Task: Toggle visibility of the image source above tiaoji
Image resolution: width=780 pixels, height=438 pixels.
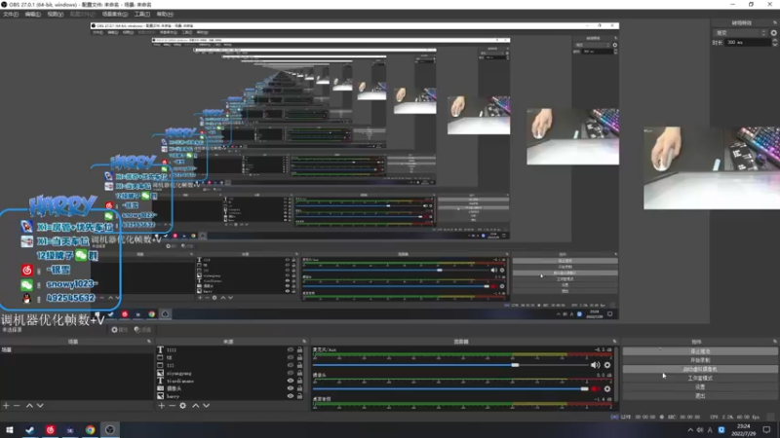Action: [291, 373]
